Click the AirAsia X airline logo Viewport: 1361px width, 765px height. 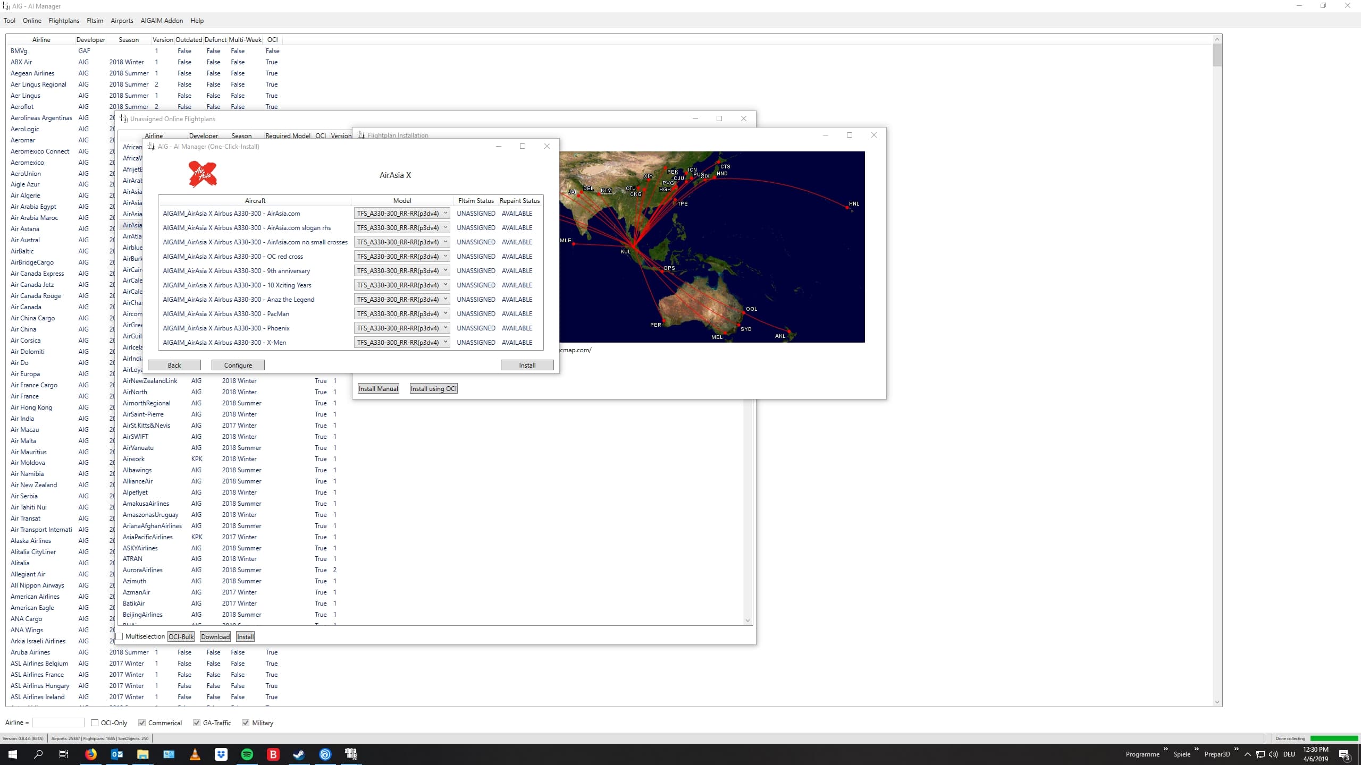pos(203,174)
